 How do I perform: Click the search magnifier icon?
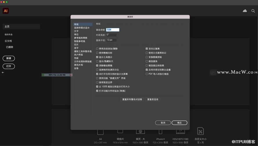tap(253, 11)
